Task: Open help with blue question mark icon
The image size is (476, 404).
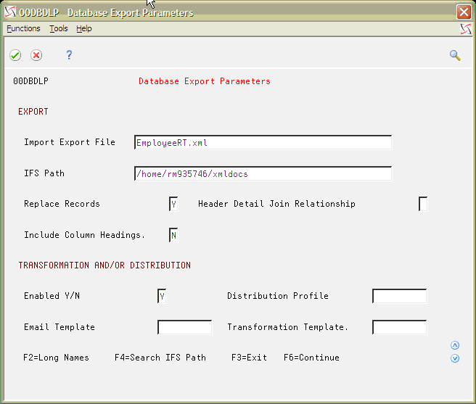Action: point(69,55)
